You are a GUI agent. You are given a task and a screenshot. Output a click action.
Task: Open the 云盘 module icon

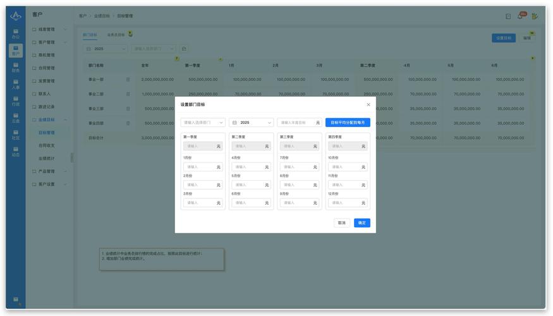(16, 118)
